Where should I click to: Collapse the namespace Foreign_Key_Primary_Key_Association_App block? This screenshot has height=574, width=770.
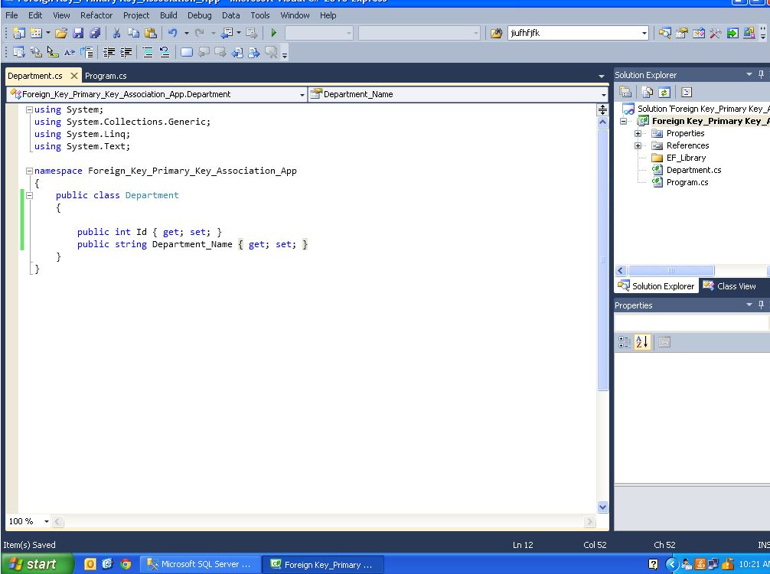29,171
